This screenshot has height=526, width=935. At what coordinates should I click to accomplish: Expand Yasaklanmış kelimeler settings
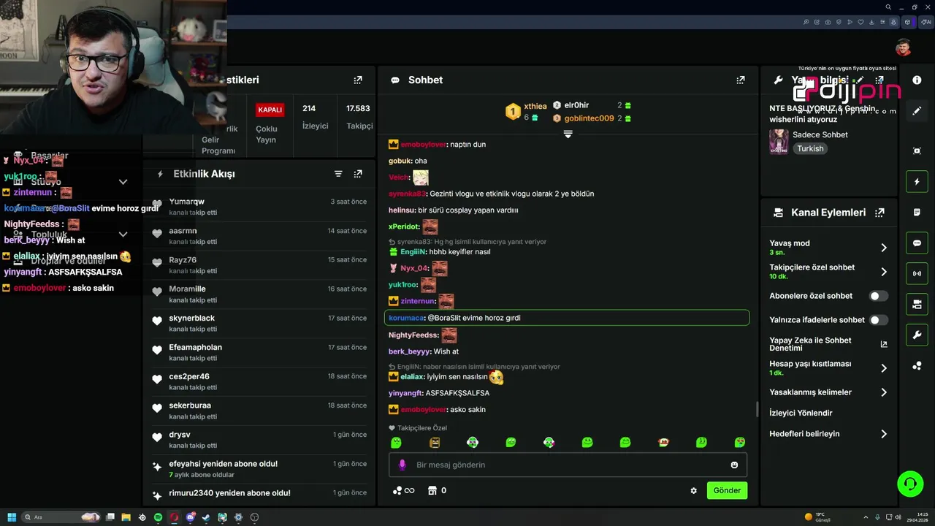point(884,392)
